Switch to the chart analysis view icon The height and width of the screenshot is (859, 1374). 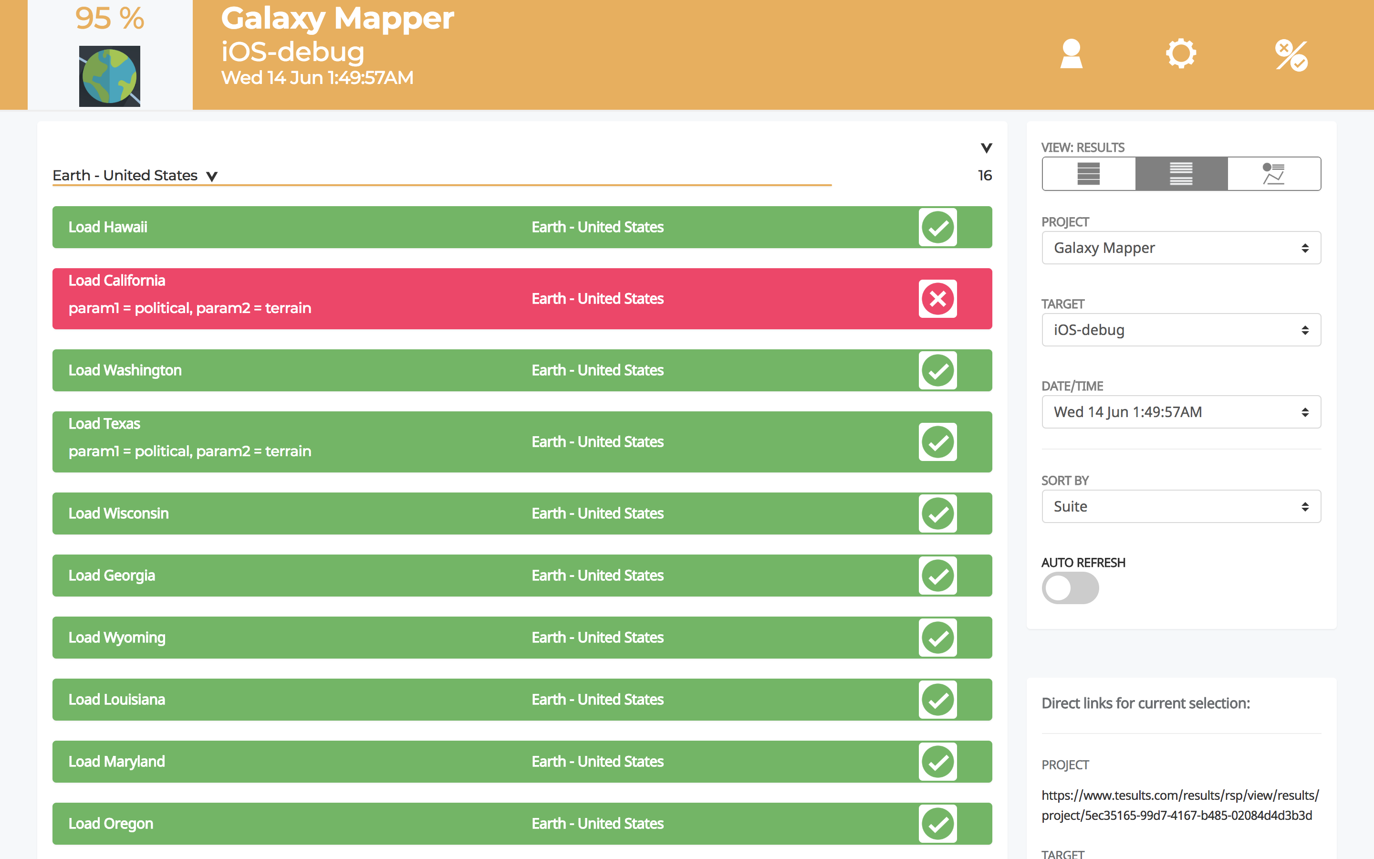tap(1273, 174)
